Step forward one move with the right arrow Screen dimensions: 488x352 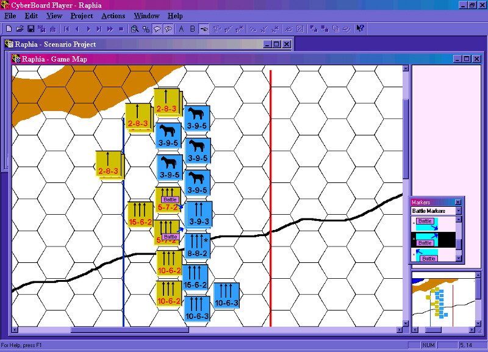point(88,29)
